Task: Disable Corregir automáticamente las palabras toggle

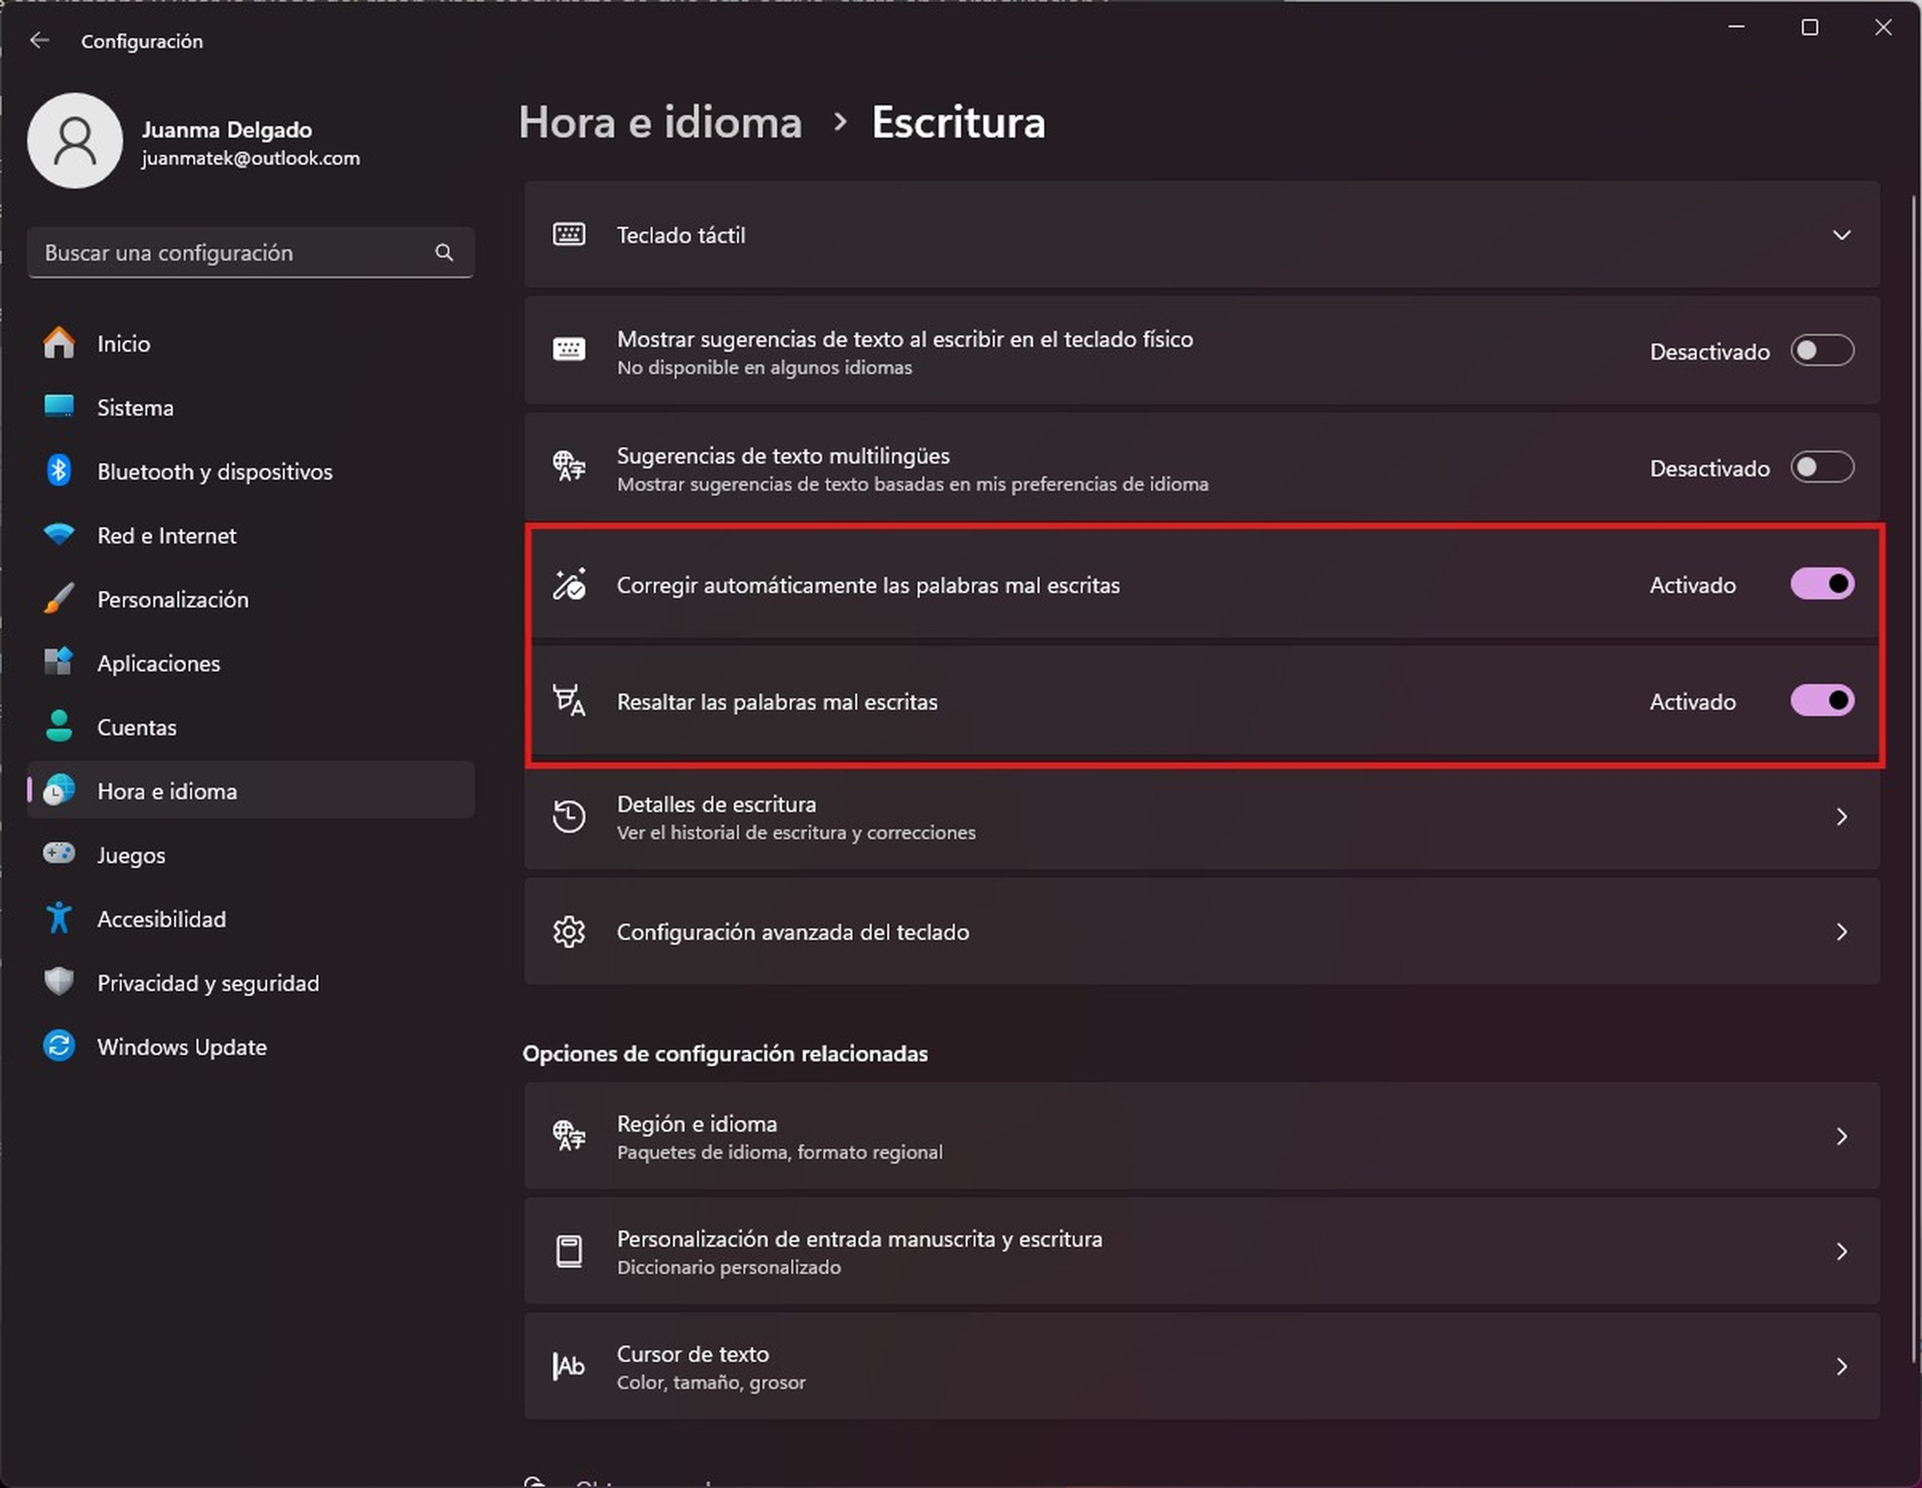Action: [1822, 584]
